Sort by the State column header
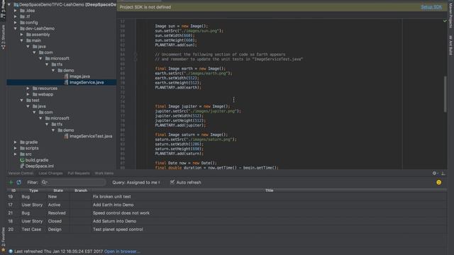 click(58, 191)
